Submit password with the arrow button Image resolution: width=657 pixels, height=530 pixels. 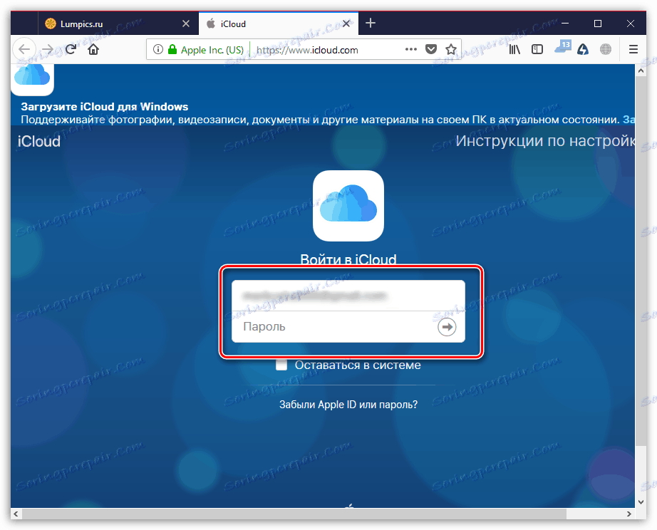(x=447, y=327)
